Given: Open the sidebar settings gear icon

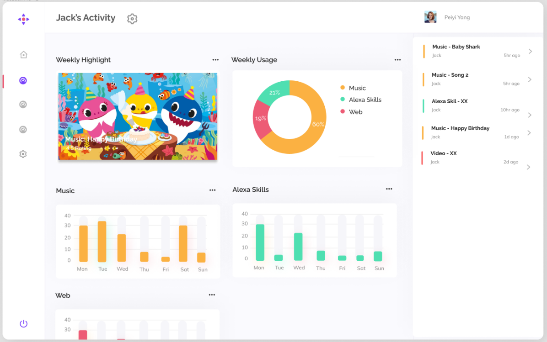Looking at the screenshot, I should [23, 154].
